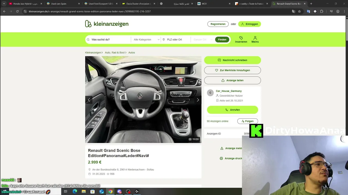Click the 11/20 photo counter
This screenshot has width=348, height=195.
(194, 139)
